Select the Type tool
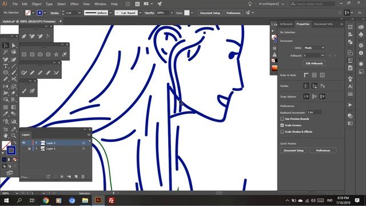This screenshot has width=366, height=206. click(x=6, y=66)
